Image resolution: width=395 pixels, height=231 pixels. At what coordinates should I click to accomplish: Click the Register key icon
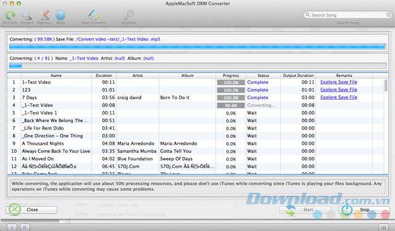pos(129,15)
